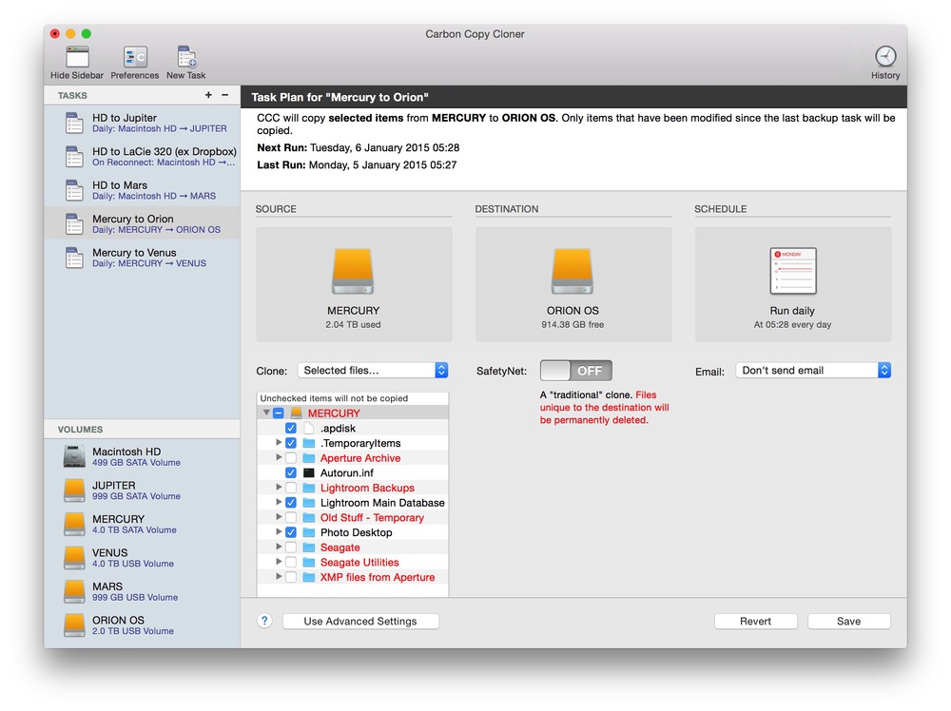Image resolution: width=951 pixels, height=711 pixels.
Task: Select the HD to LaCie 320 task icon
Action: [x=74, y=157]
